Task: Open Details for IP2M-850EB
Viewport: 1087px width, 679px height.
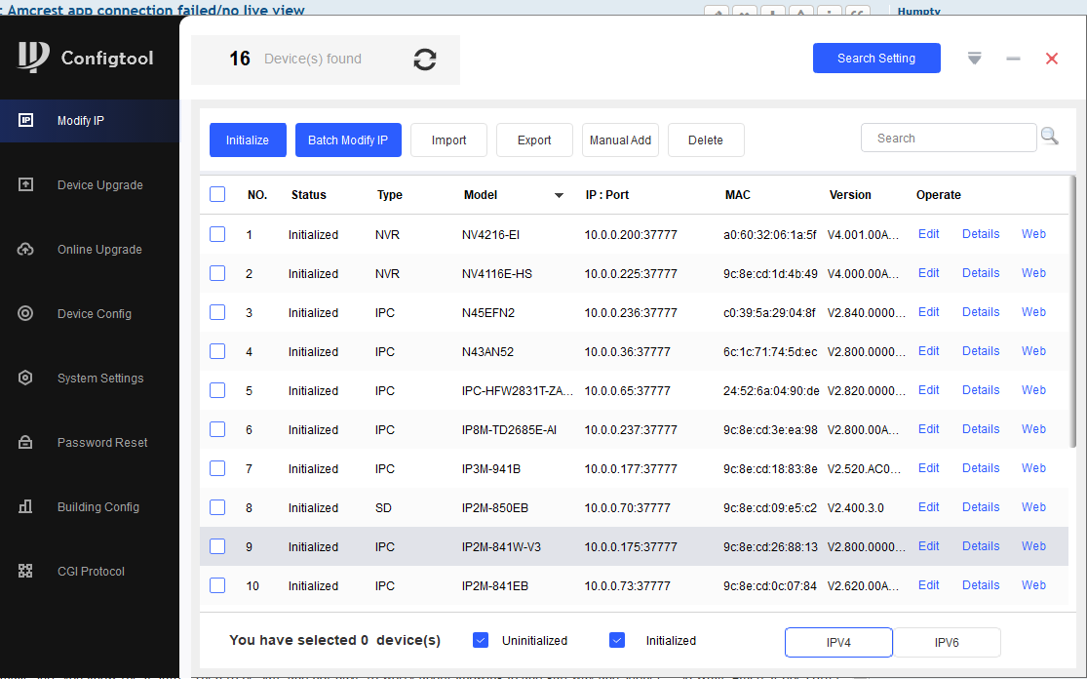Action: [x=980, y=506]
